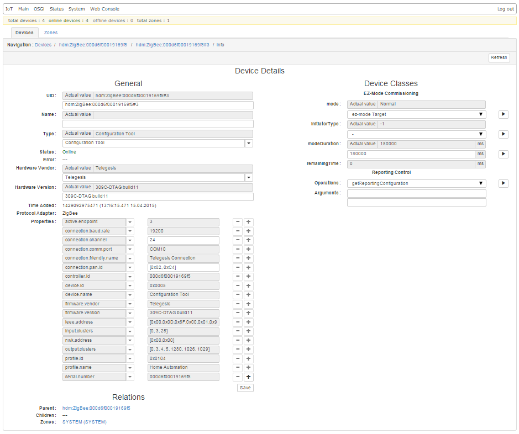The width and height of the screenshot is (519, 434).
Task: Open the ez-mode Target mode dropdown
Action: pos(416,114)
